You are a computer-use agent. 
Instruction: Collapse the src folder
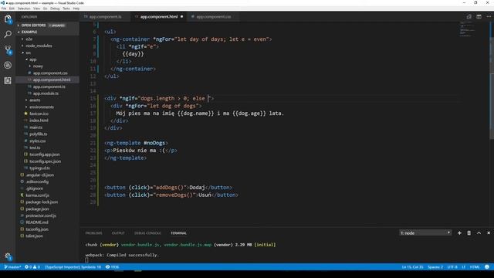29,53
